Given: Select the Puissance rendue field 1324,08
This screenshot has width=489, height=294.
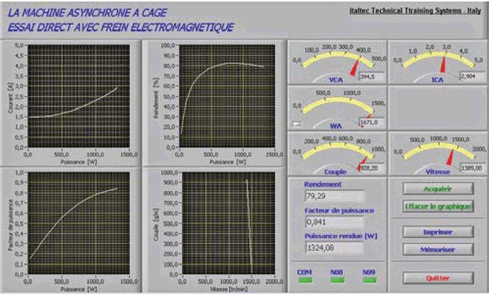Looking at the screenshot, I should 334,248.
